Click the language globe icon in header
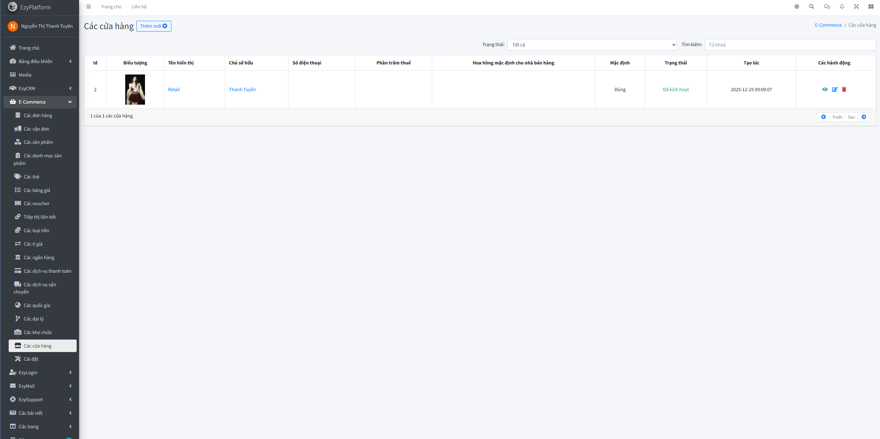The image size is (880, 439). pos(797,7)
